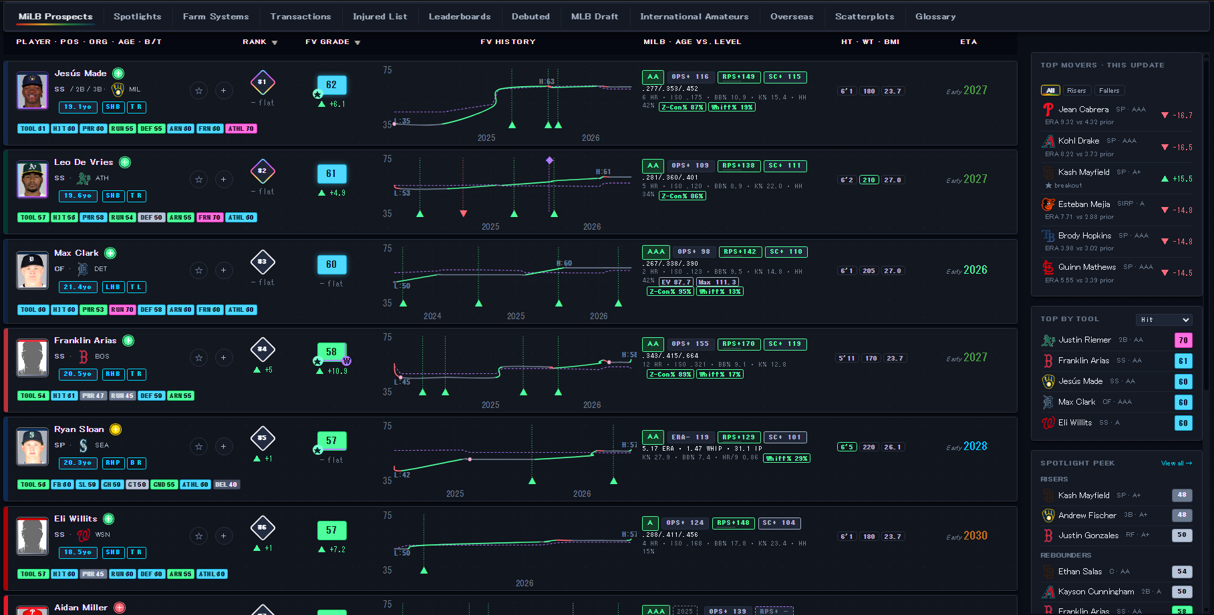Click the yellow badge next to Ryan Sloan
Image resolution: width=1214 pixels, height=615 pixels.
pyautogui.click(x=116, y=429)
